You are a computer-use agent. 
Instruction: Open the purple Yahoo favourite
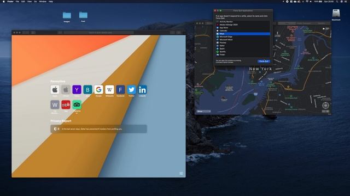(77, 89)
